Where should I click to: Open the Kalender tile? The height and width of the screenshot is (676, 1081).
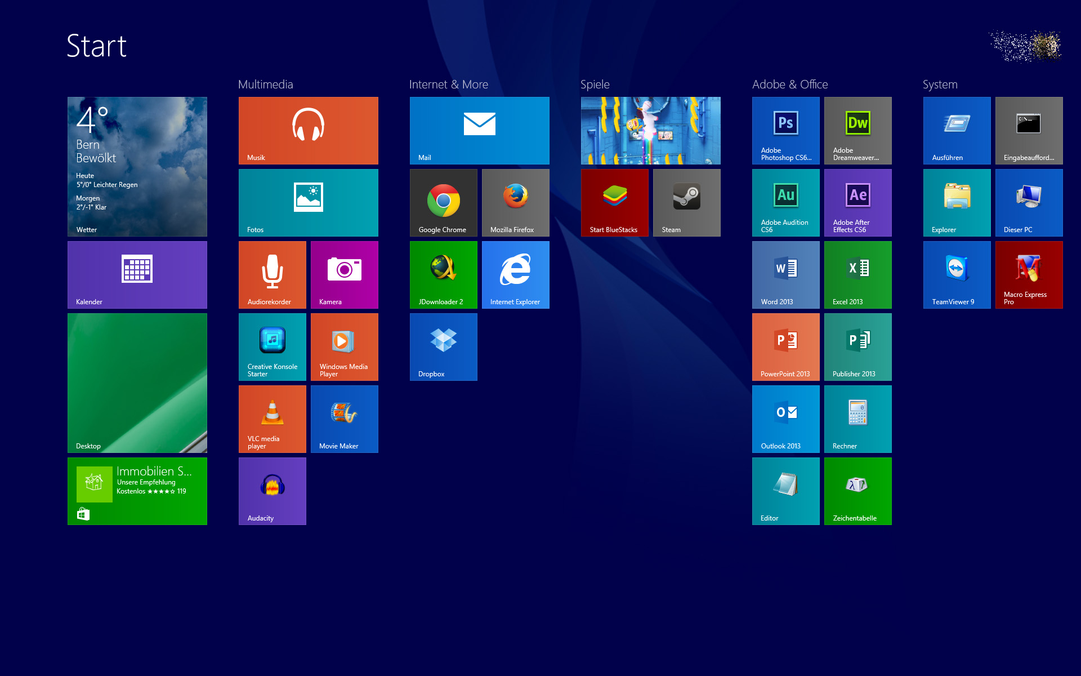point(137,275)
